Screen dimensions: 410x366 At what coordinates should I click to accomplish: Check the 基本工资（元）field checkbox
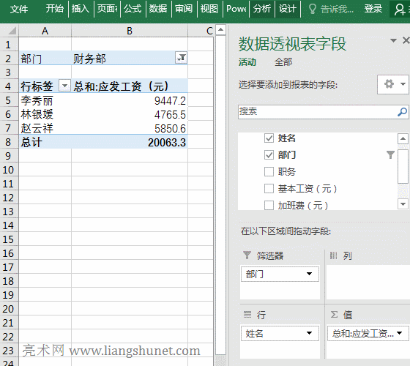tap(269, 189)
